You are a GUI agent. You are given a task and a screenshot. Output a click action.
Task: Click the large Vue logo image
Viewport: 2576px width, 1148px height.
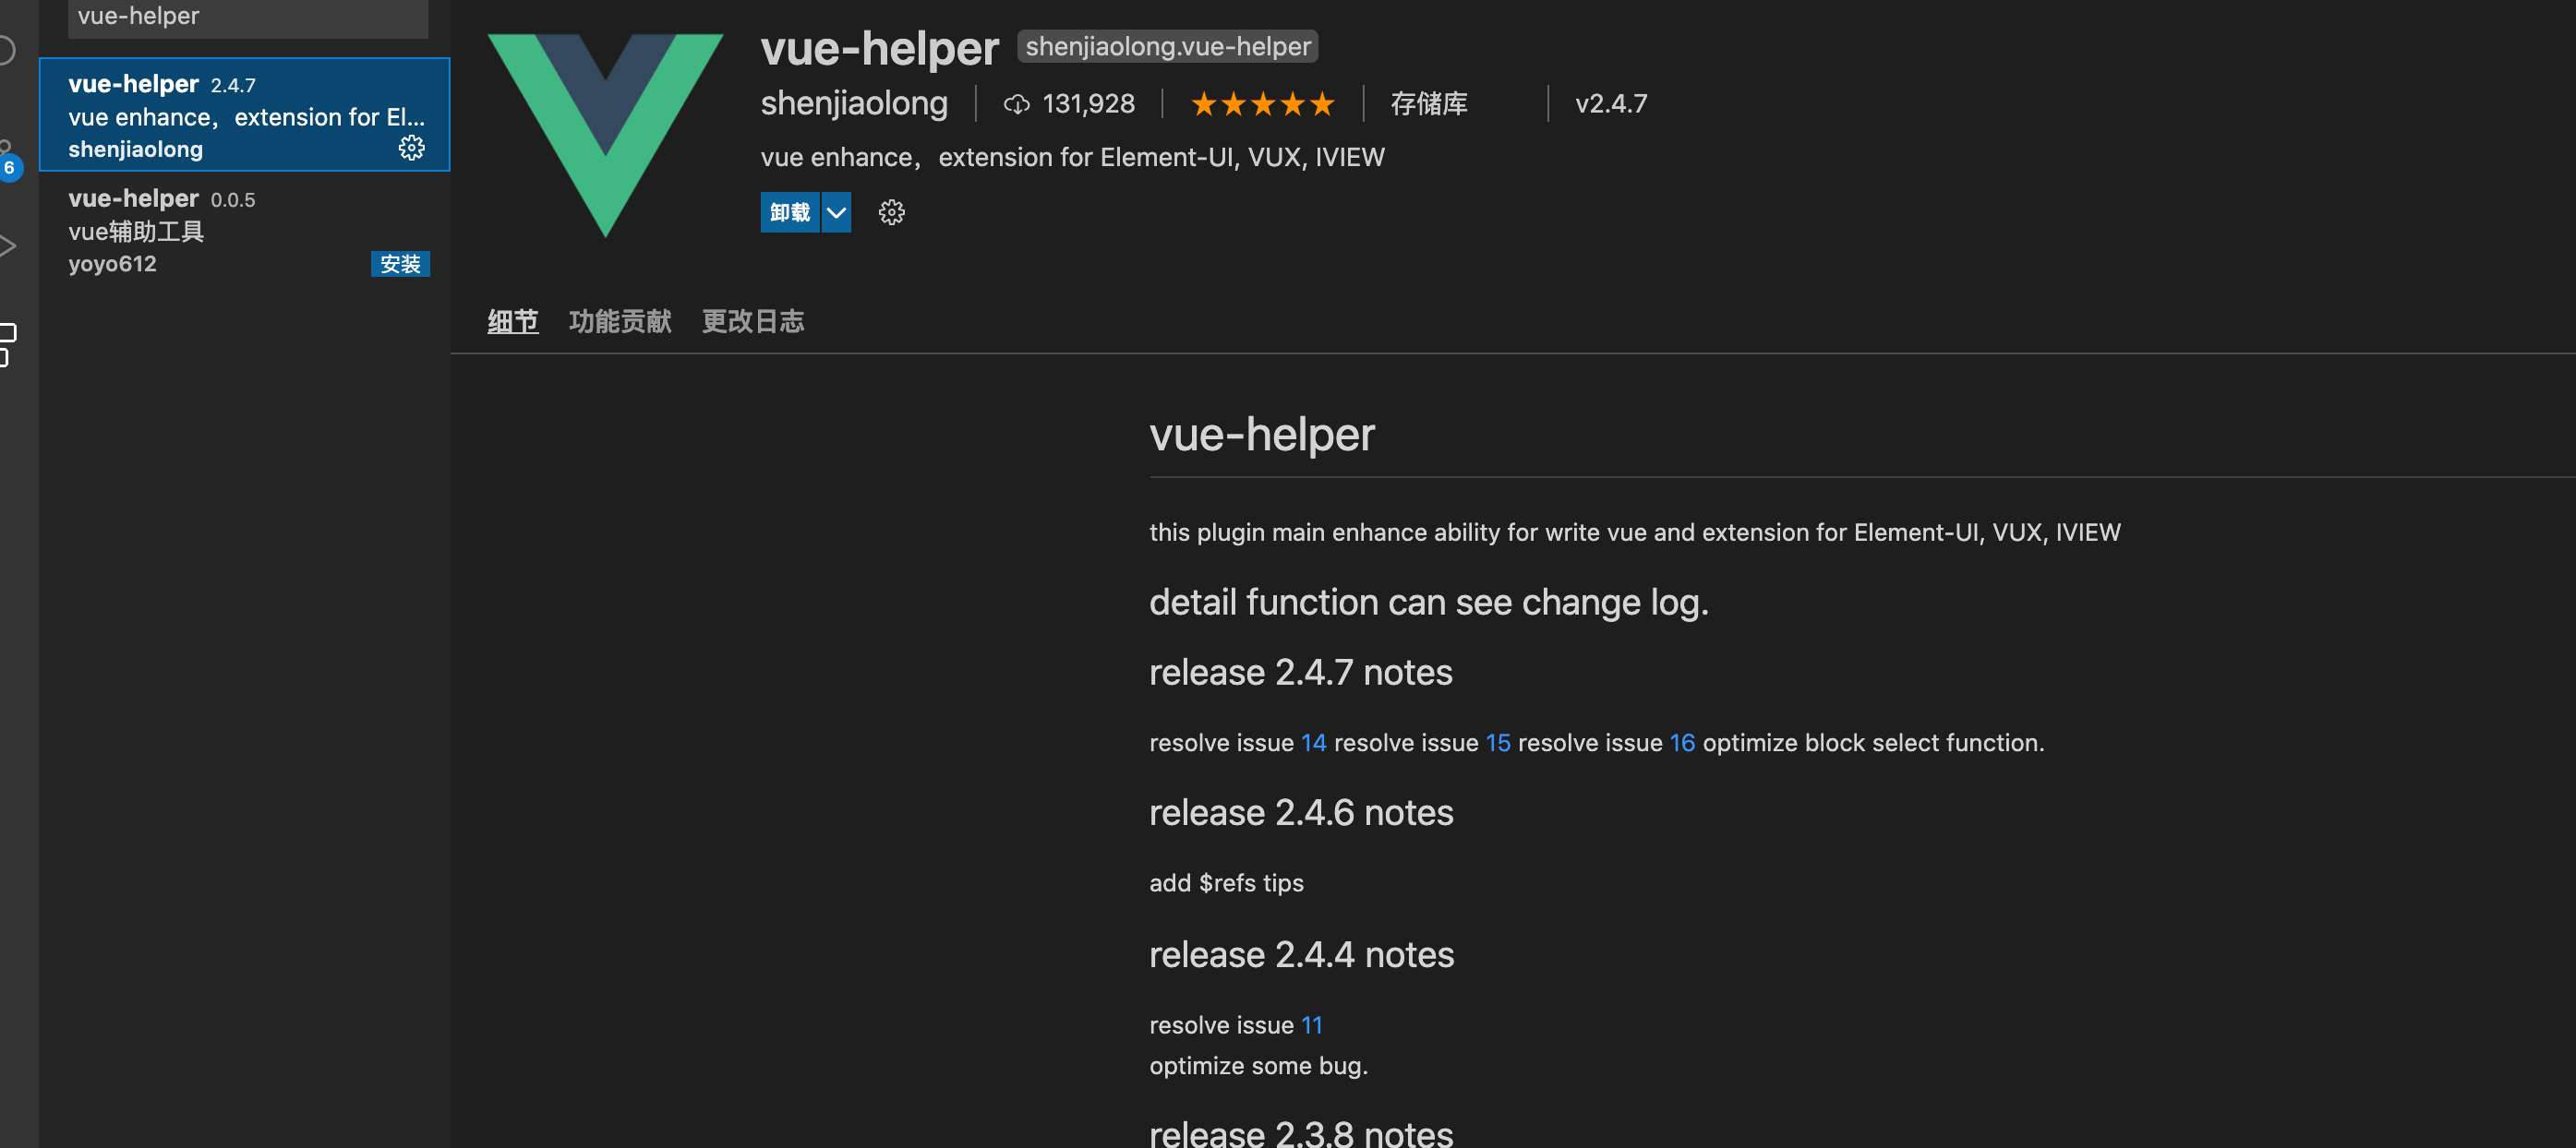(x=605, y=134)
